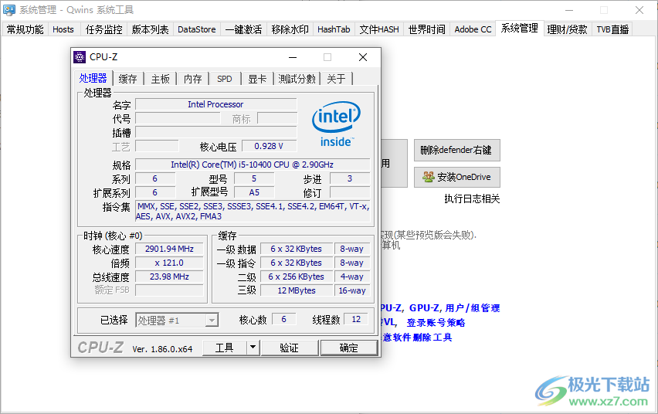The image size is (658, 414).
Task: Open the GPU-Z link
Action: [x=424, y=308]
